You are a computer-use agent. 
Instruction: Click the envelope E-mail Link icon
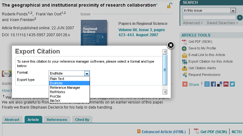pyautogui.click(x=184, y=55)
